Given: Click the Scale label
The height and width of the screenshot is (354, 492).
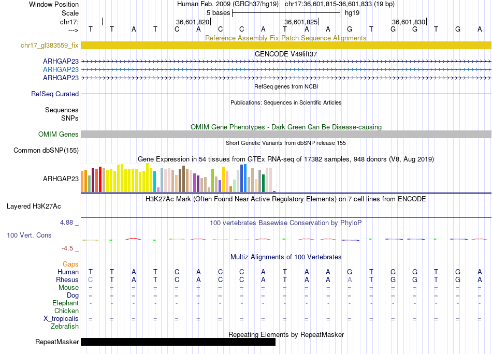Looking at the screenshot, I should 70,13.
